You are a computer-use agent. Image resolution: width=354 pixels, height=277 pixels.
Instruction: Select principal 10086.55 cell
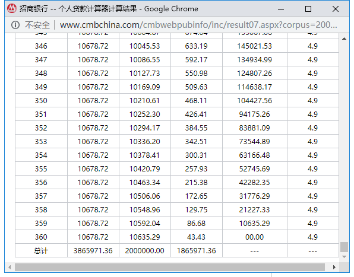(145, 60)
